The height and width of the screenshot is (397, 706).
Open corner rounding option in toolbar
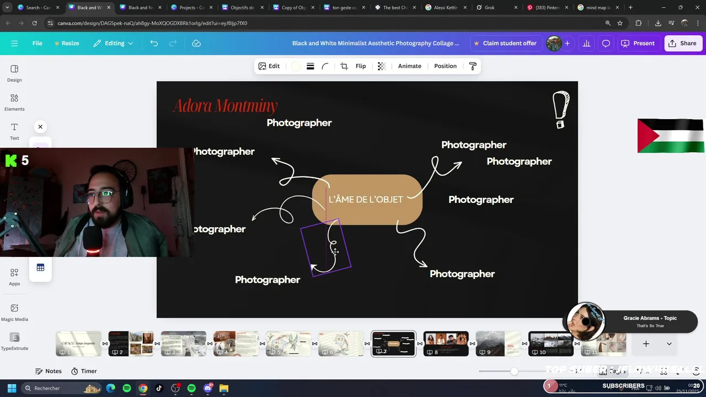tap(325, 66)
